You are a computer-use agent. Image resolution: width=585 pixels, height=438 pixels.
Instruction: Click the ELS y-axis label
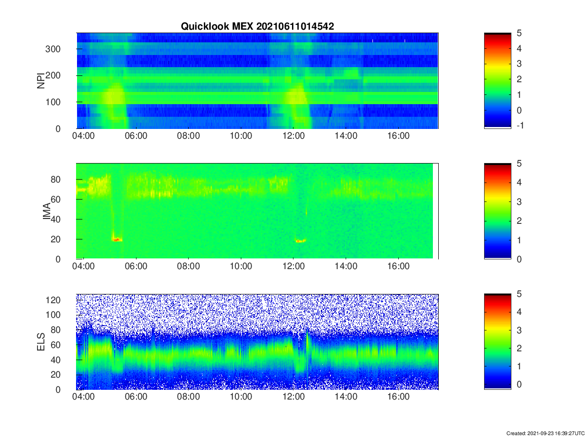pos(41,342)
